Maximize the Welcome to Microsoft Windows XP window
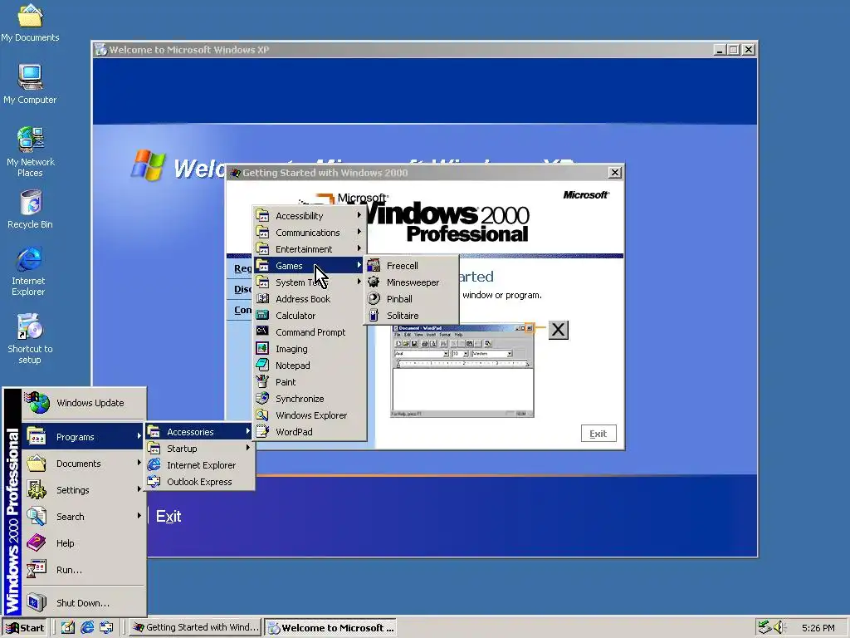850x638 pixels. click(734, 50)
